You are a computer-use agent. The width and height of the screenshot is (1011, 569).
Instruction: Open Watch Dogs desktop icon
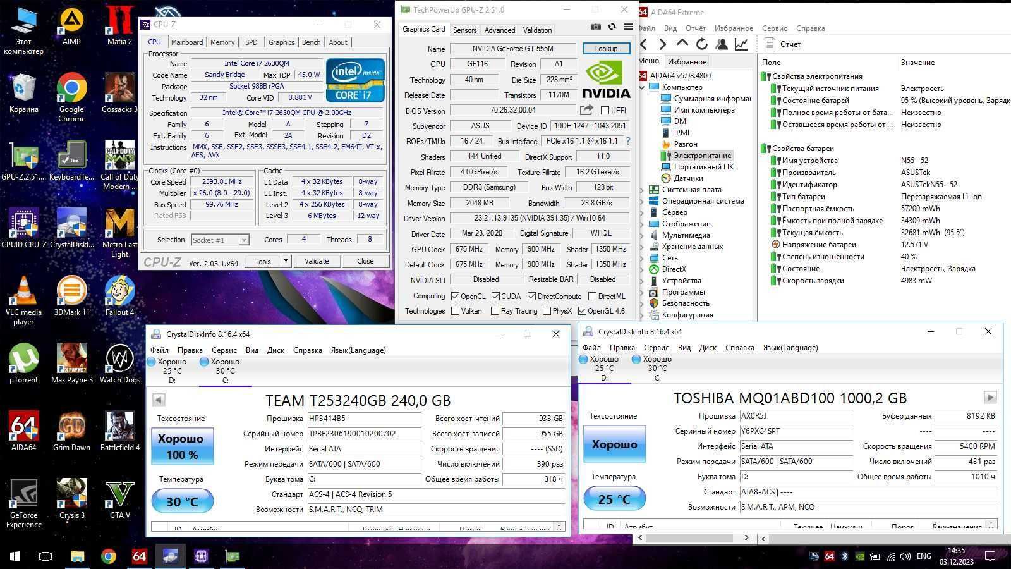[119, 364]
